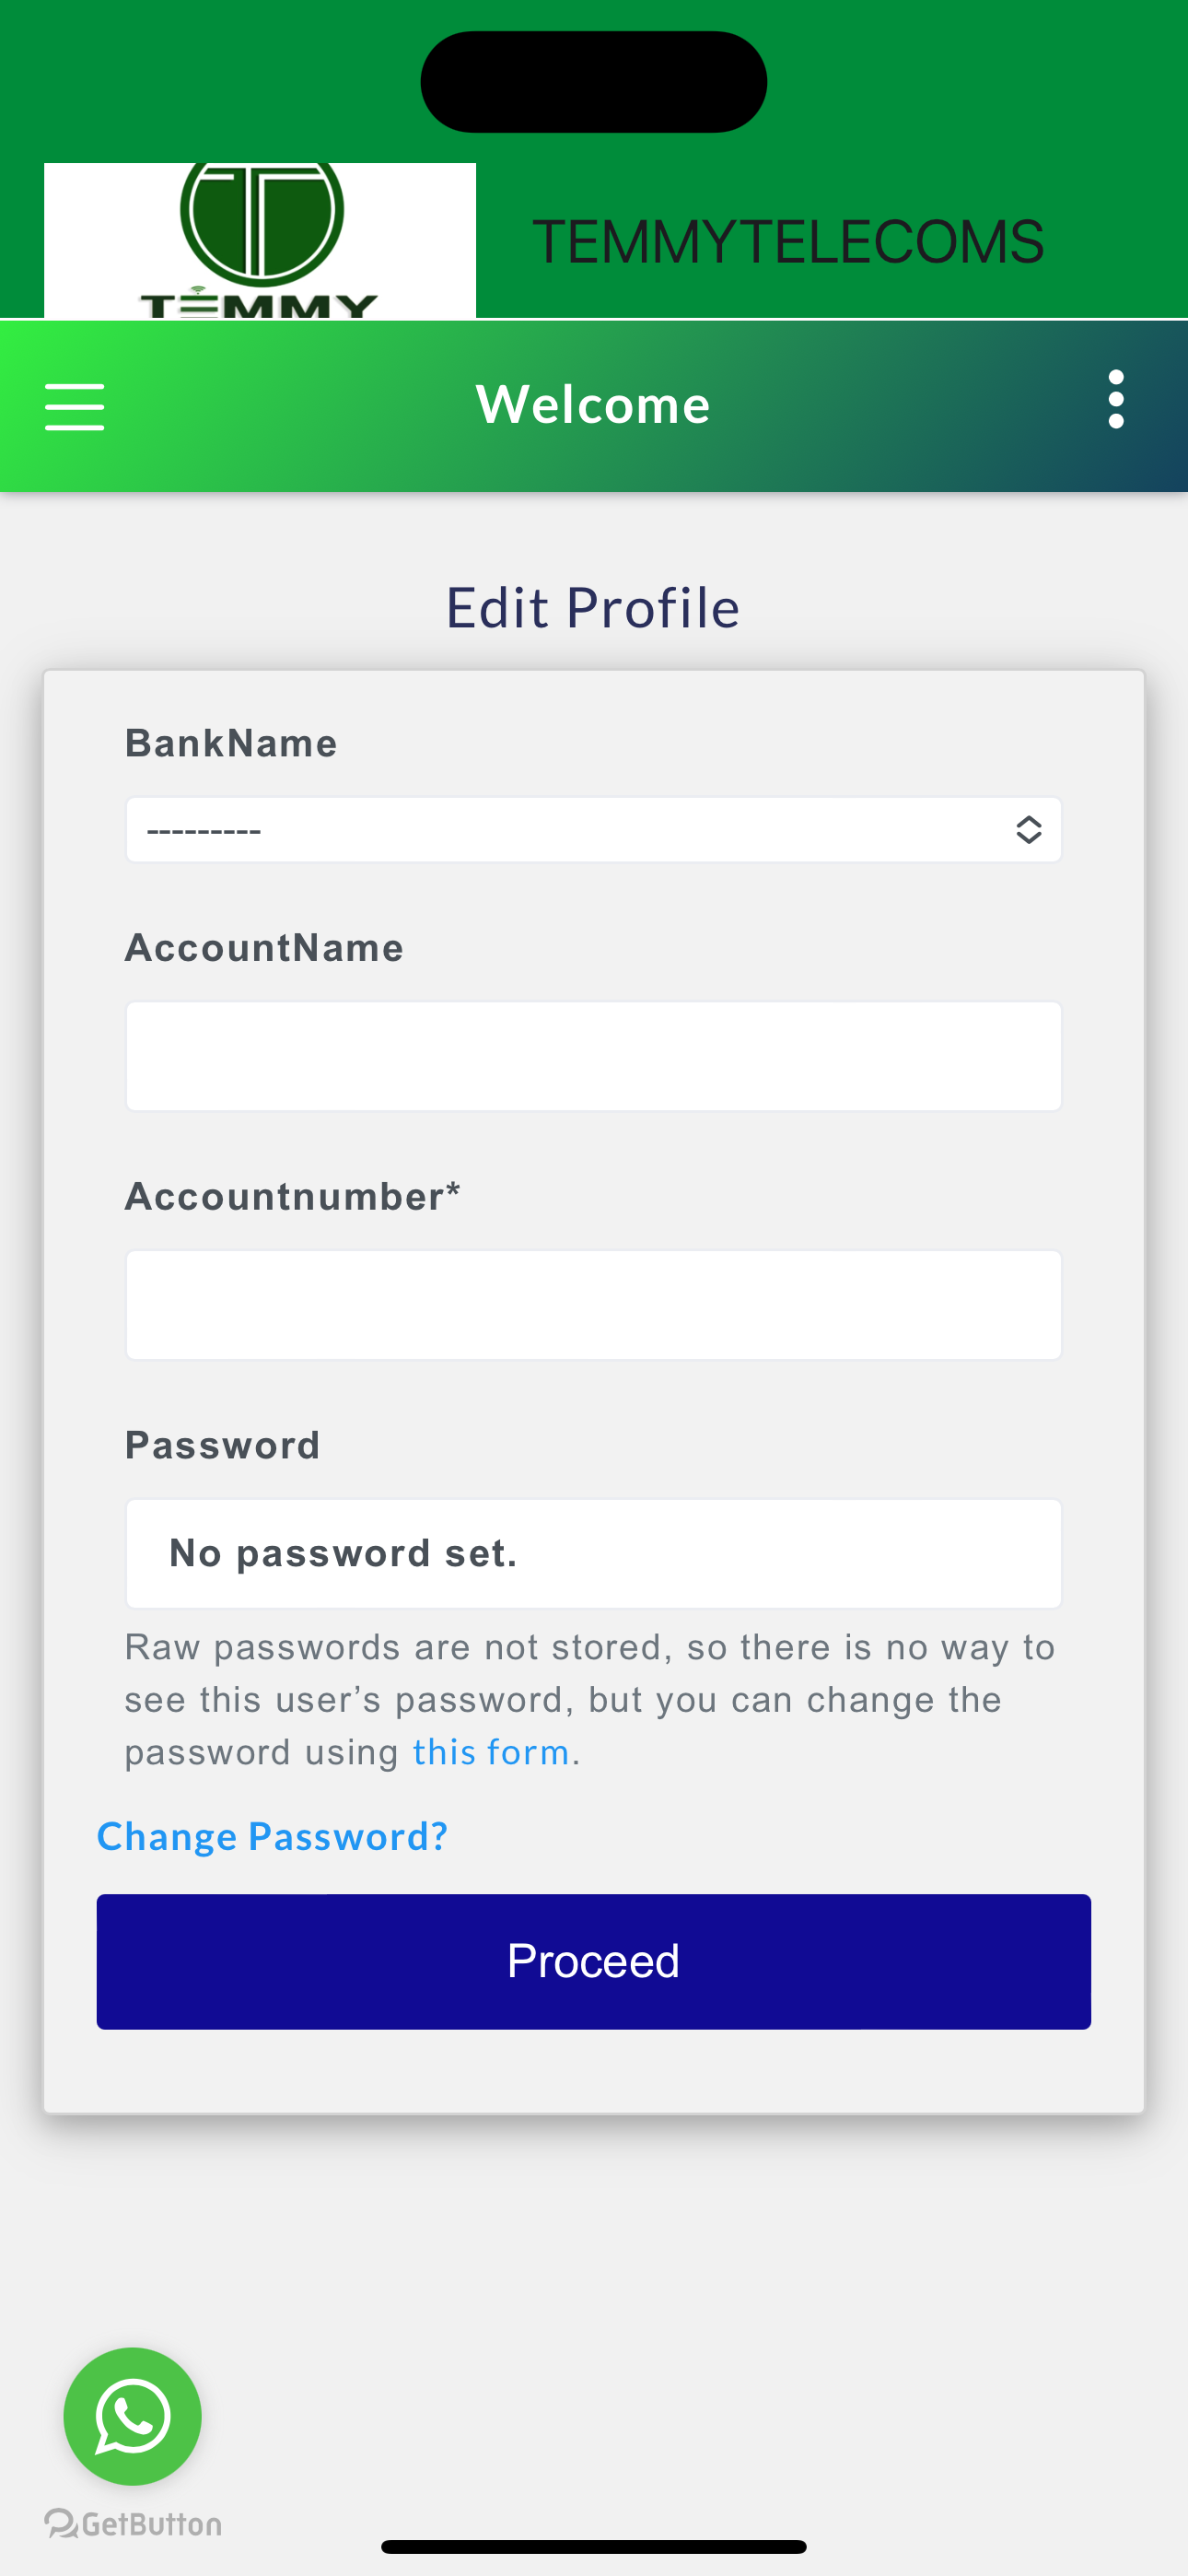
Task: Follow the 'this form' link
Action: pos(491,1752)
